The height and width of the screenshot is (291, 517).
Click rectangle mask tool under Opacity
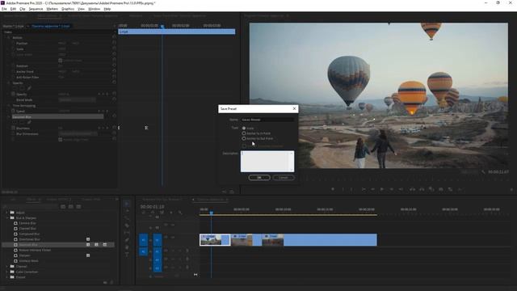22,88
